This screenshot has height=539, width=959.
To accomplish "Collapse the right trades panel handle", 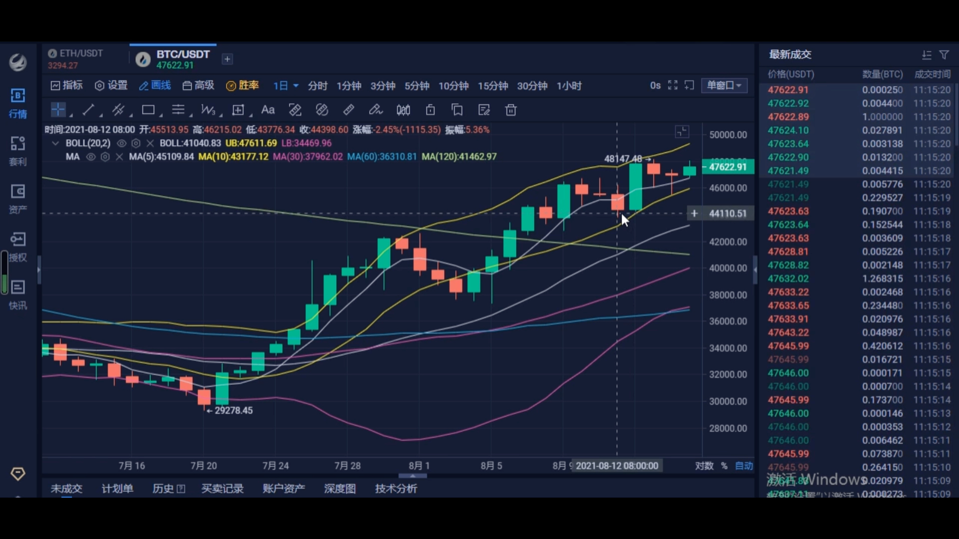I will (755, 269).
